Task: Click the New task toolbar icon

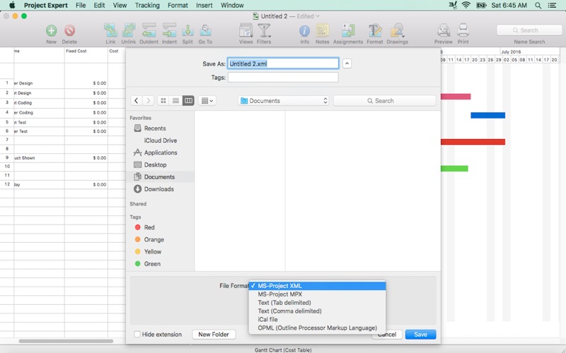Action: (x=51, y=30)
